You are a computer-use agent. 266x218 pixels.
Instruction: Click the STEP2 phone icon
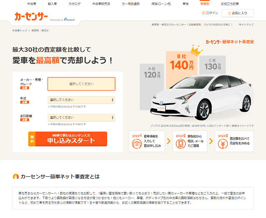click(x=181, y=144)
